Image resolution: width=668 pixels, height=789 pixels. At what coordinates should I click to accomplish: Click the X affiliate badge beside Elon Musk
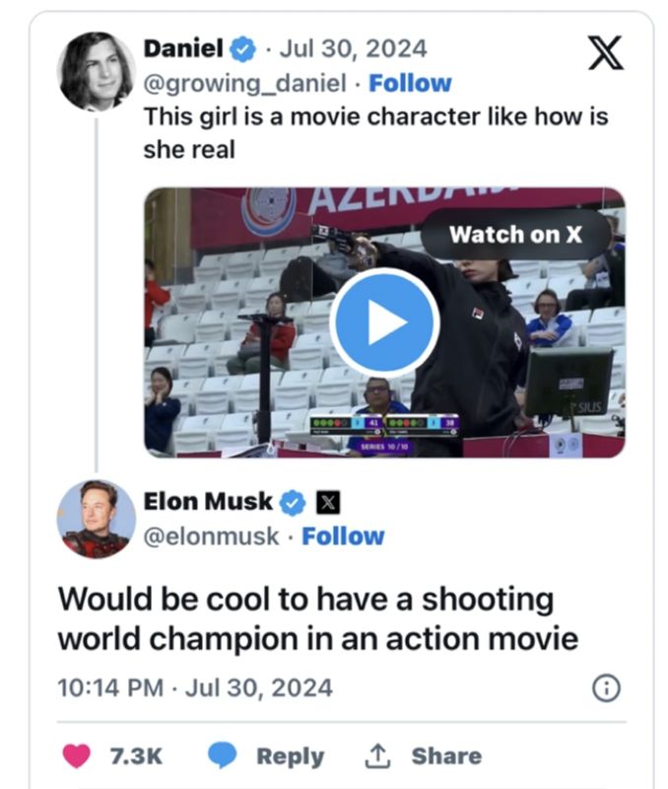pos(328,502)
